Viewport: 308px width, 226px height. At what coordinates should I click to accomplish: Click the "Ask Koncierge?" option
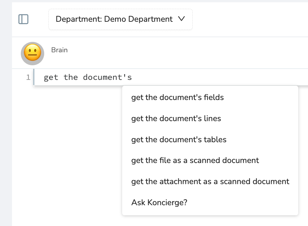point(159,203)
